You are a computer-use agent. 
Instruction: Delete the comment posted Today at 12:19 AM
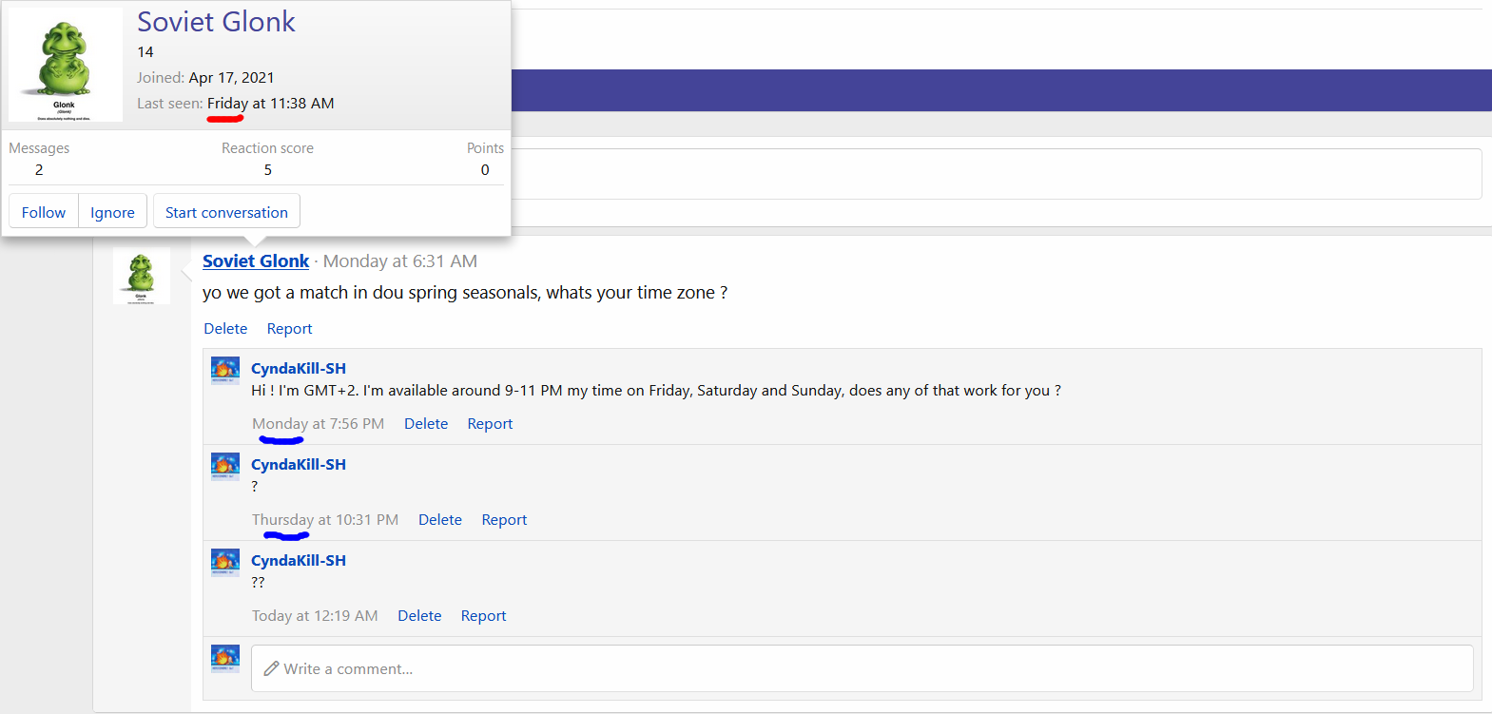pyautogui.click(x=419, y=616)
